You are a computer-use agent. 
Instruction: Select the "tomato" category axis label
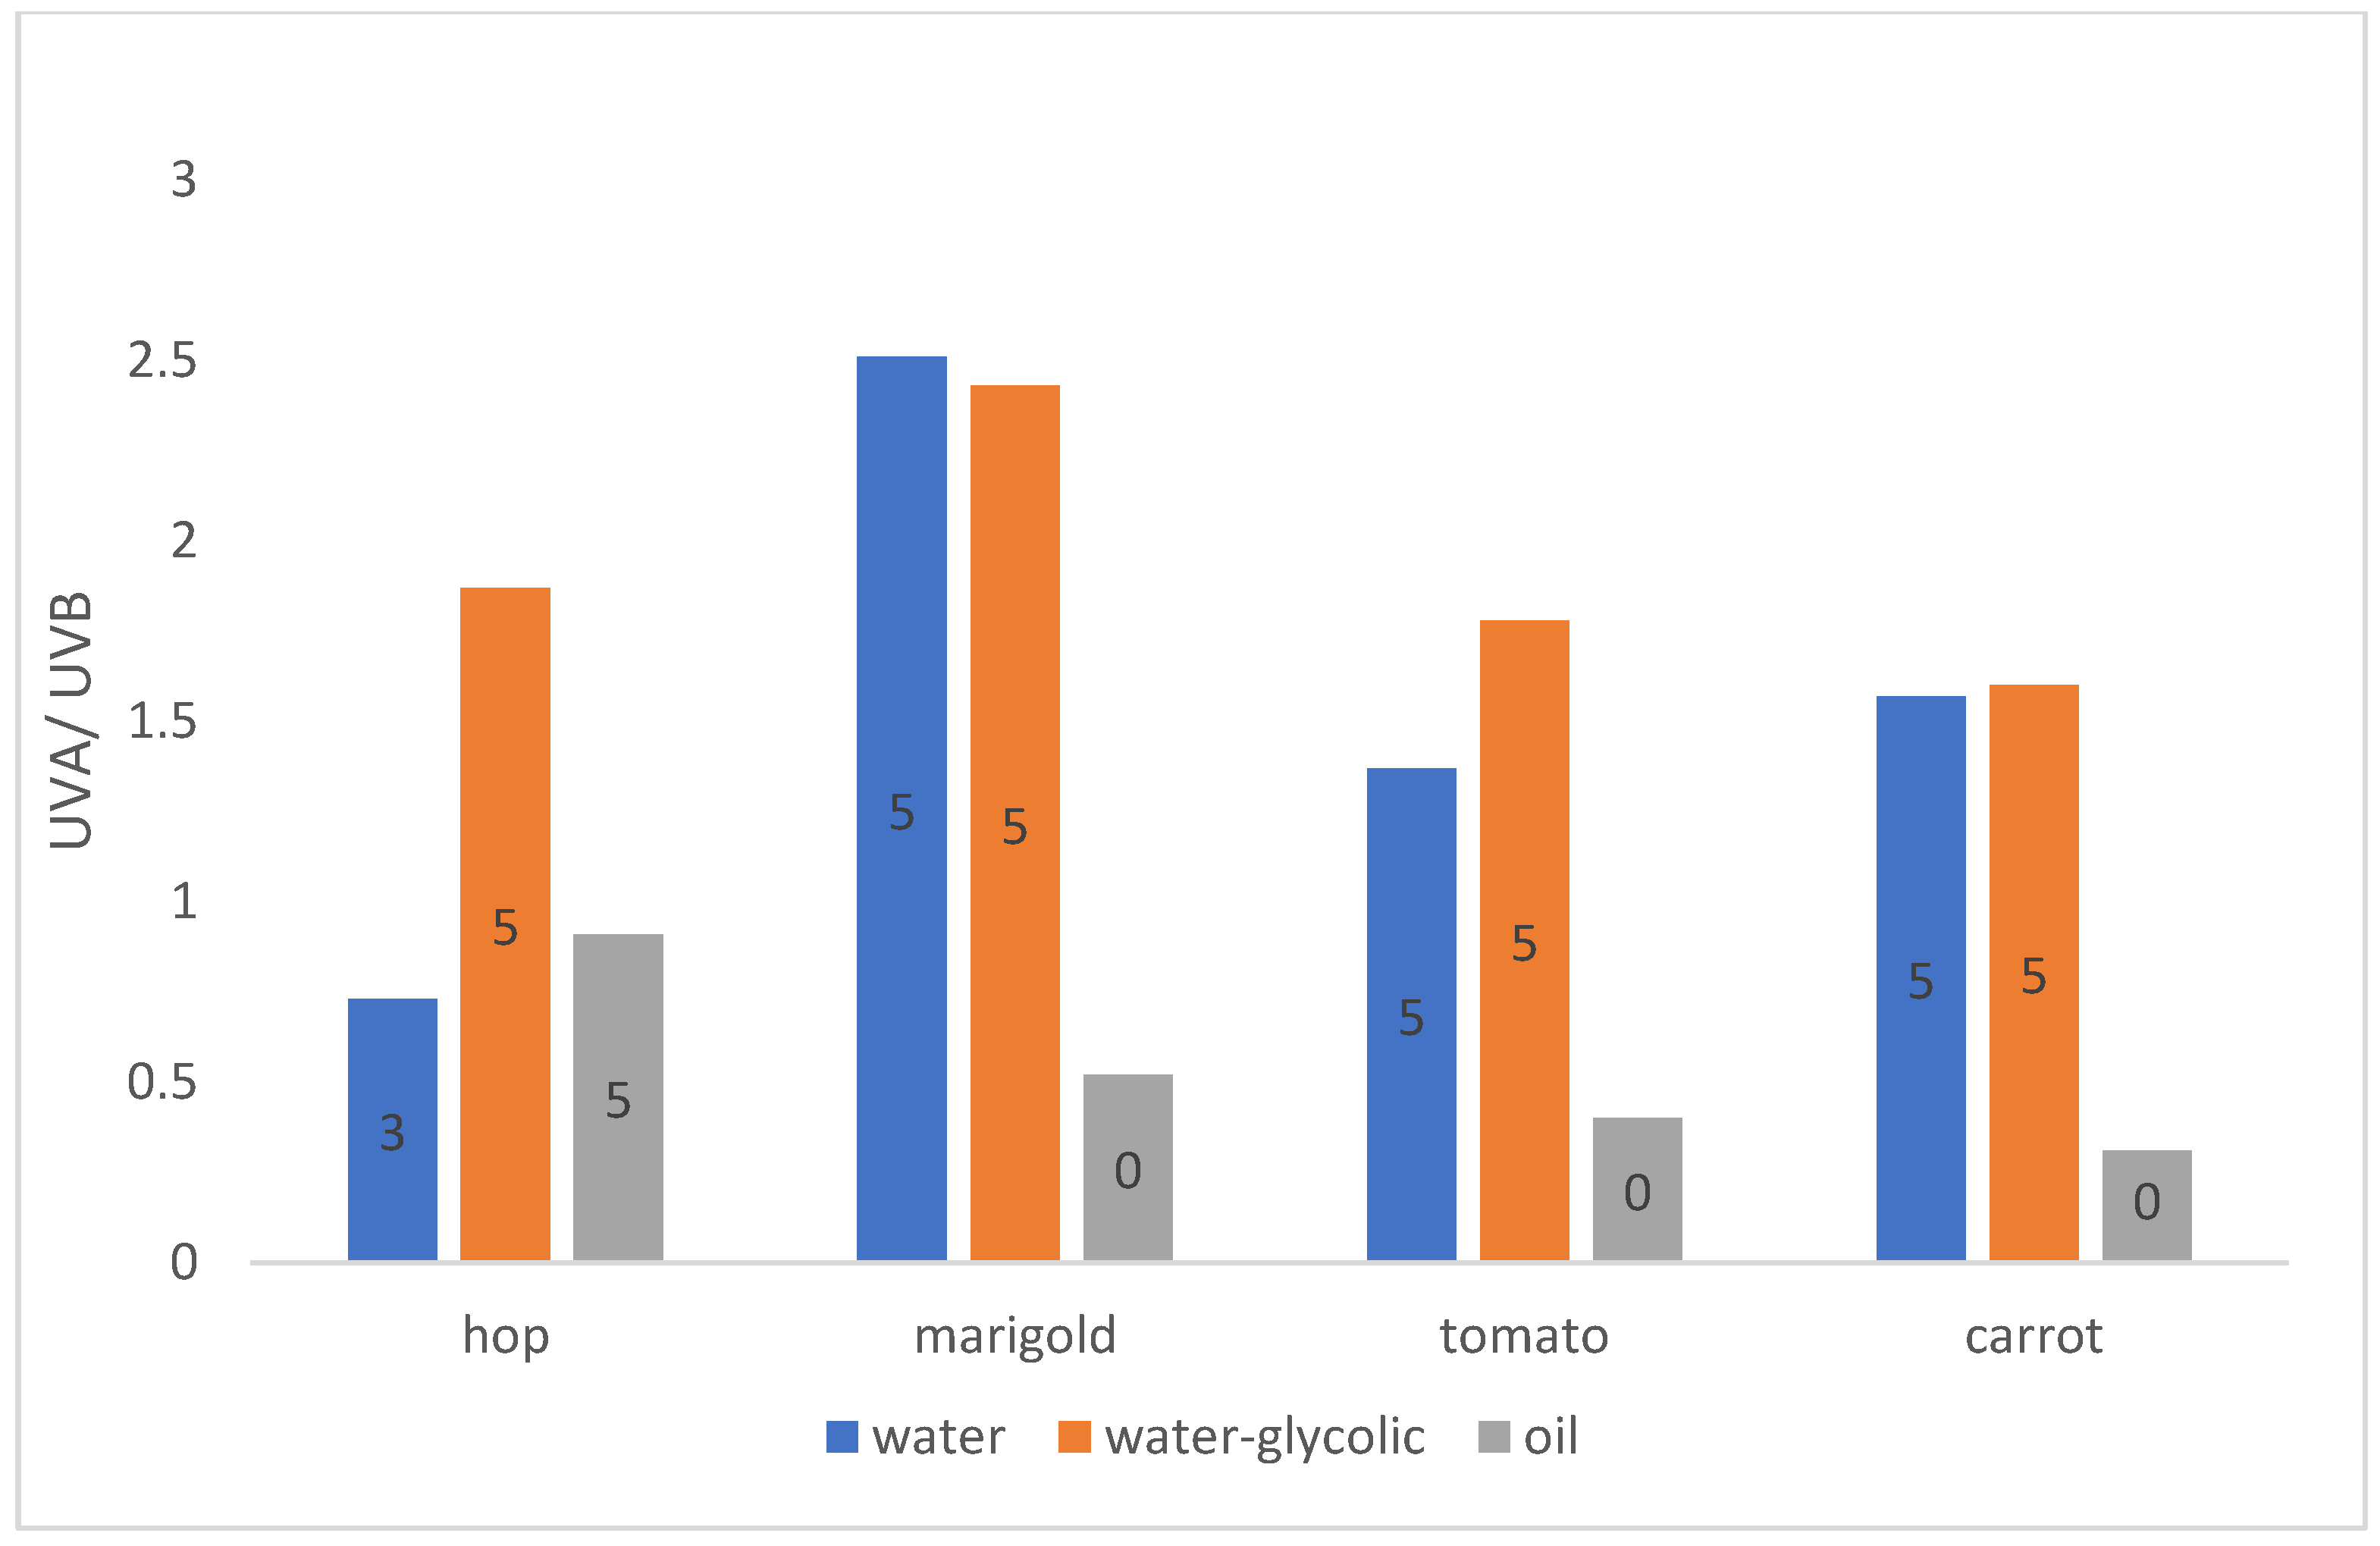(1523, 1336)
